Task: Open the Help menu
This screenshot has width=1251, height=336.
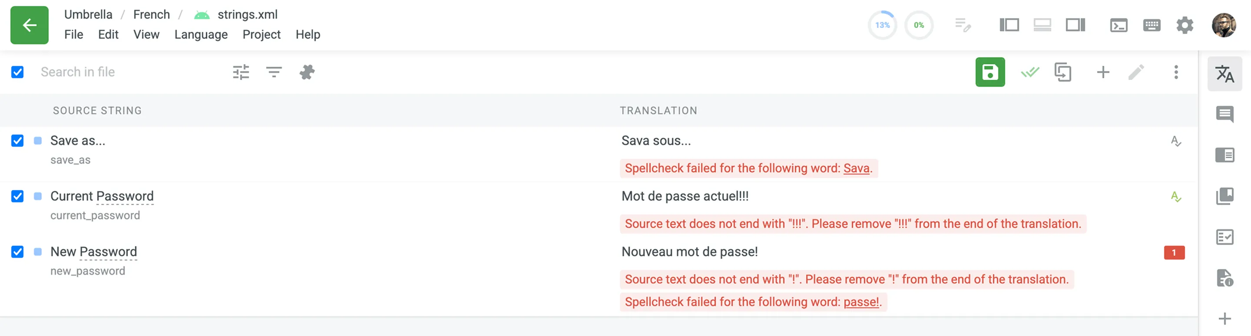Action: click(x=308, y=34)
